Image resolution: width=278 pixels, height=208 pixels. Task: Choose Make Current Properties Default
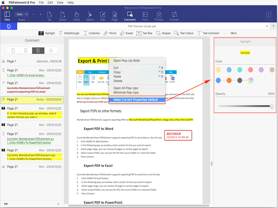137,99
